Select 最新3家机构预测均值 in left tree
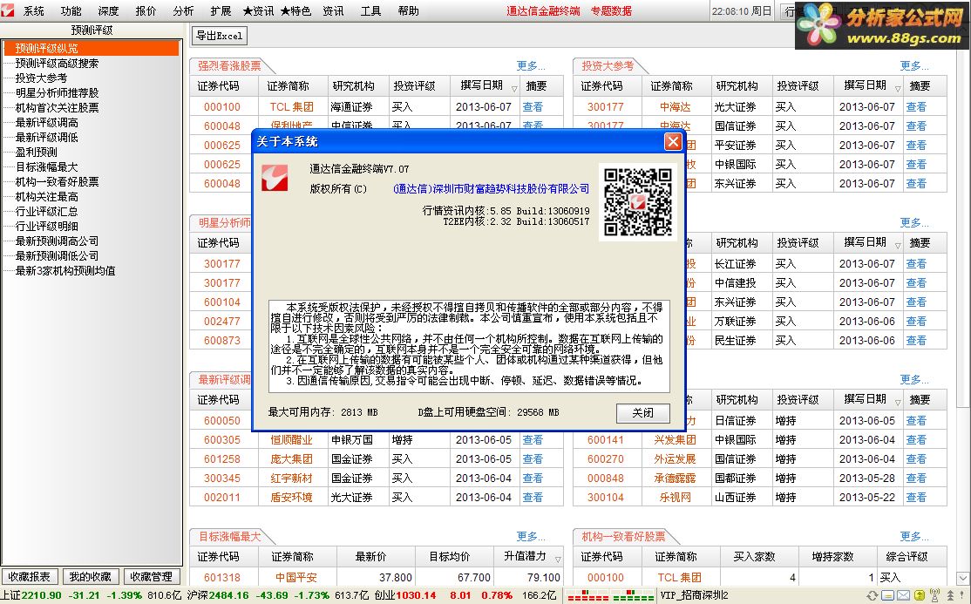Image resolution: width=971 pixels, height=604 pixels. tap(65, 271)
